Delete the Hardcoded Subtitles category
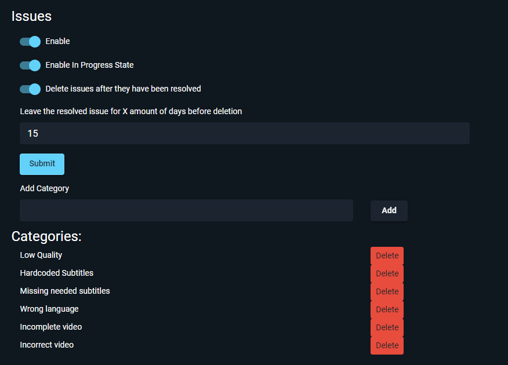The height and width of the screenshot is (365, 508). pyautogui.click(x=387, y=273)
